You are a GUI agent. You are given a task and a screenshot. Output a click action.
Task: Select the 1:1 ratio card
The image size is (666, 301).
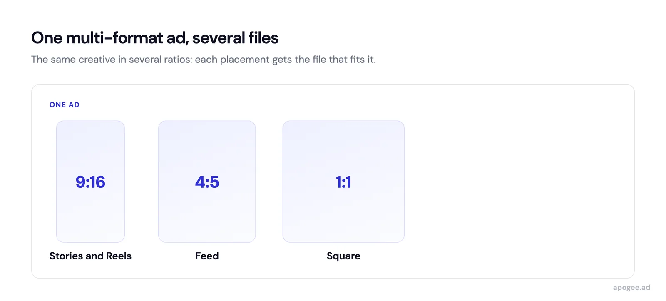coord(343,182)
